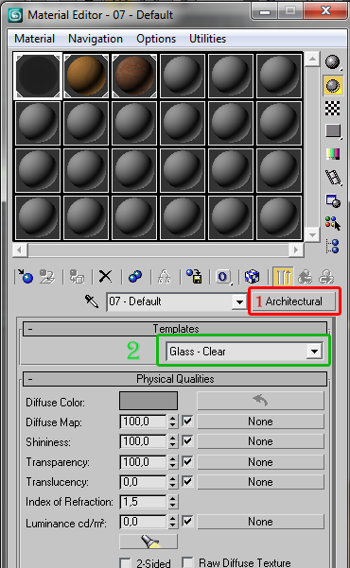Click the checkered Background icon

(x=333, y=108)
